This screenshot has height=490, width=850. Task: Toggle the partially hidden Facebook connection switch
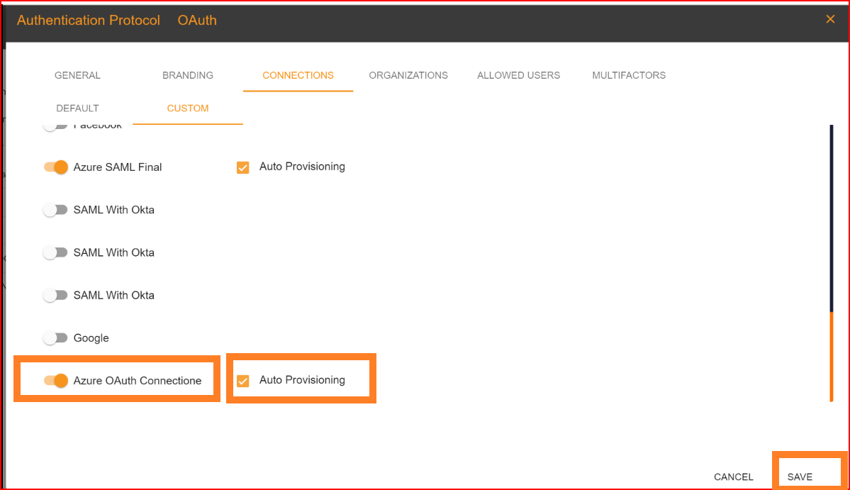[56, 127]
